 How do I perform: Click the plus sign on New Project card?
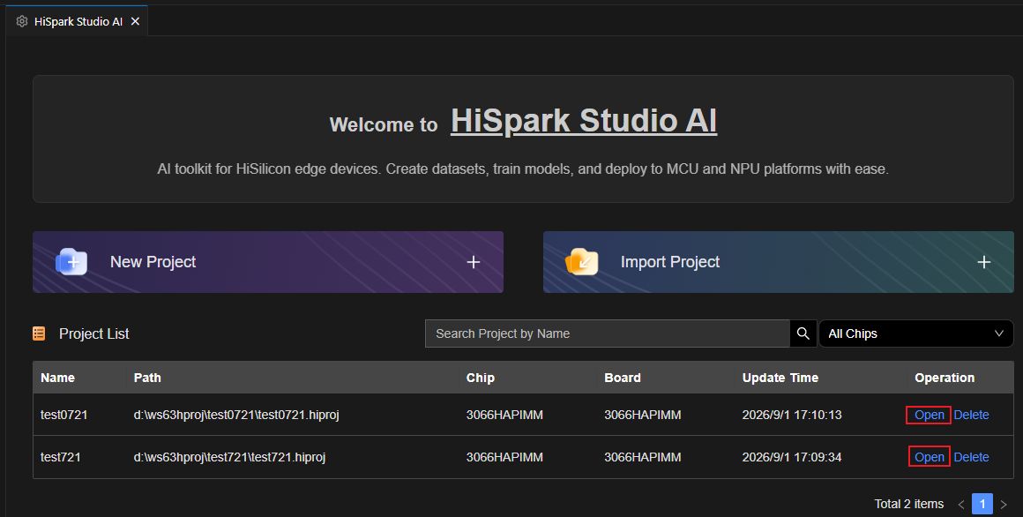[x=474, y=262]
